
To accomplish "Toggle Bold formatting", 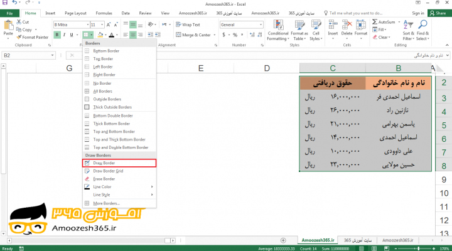I will (x=57, y=35).
